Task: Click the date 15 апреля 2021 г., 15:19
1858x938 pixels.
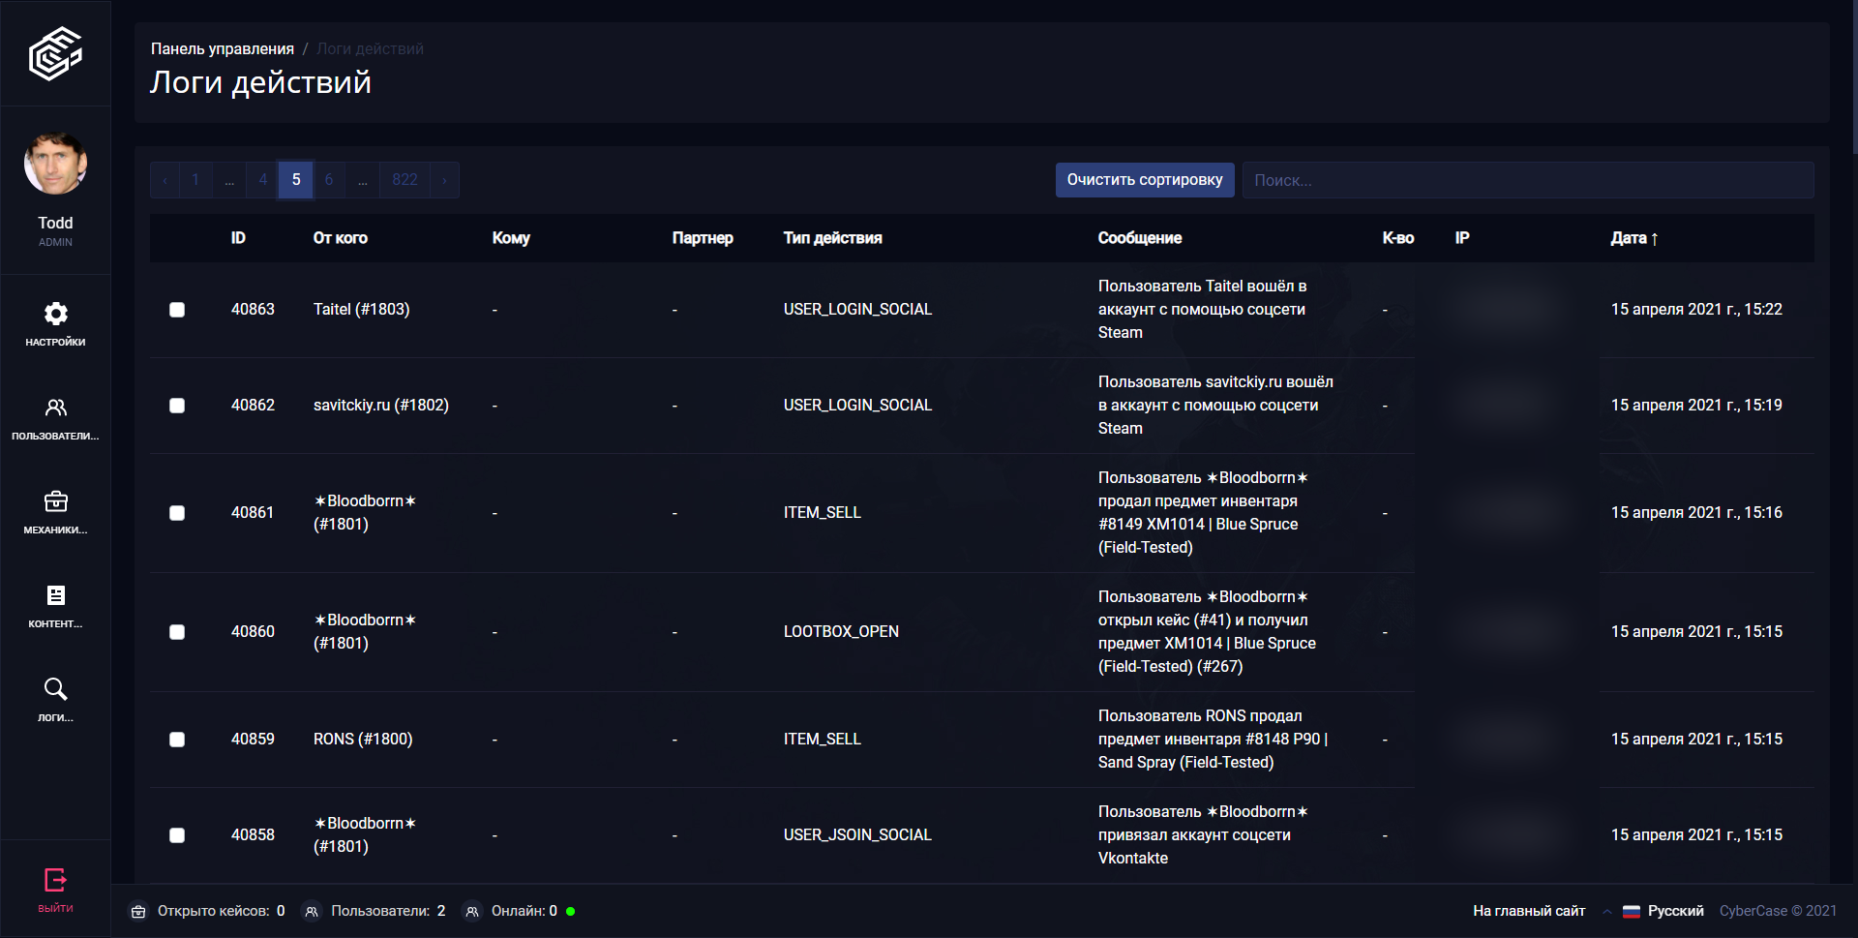Action: (1696, 406)
